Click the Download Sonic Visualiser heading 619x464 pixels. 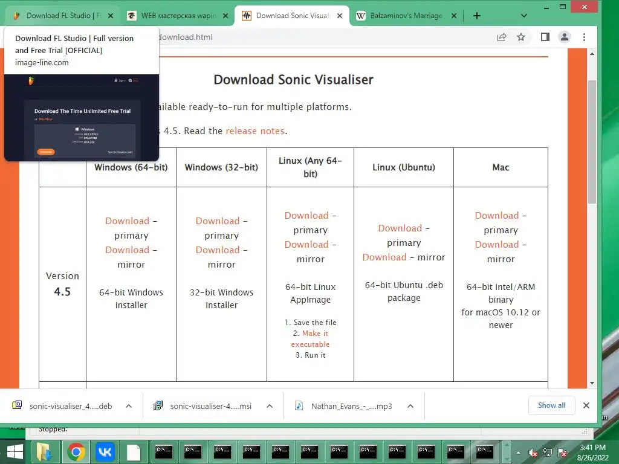coord(293,80)
